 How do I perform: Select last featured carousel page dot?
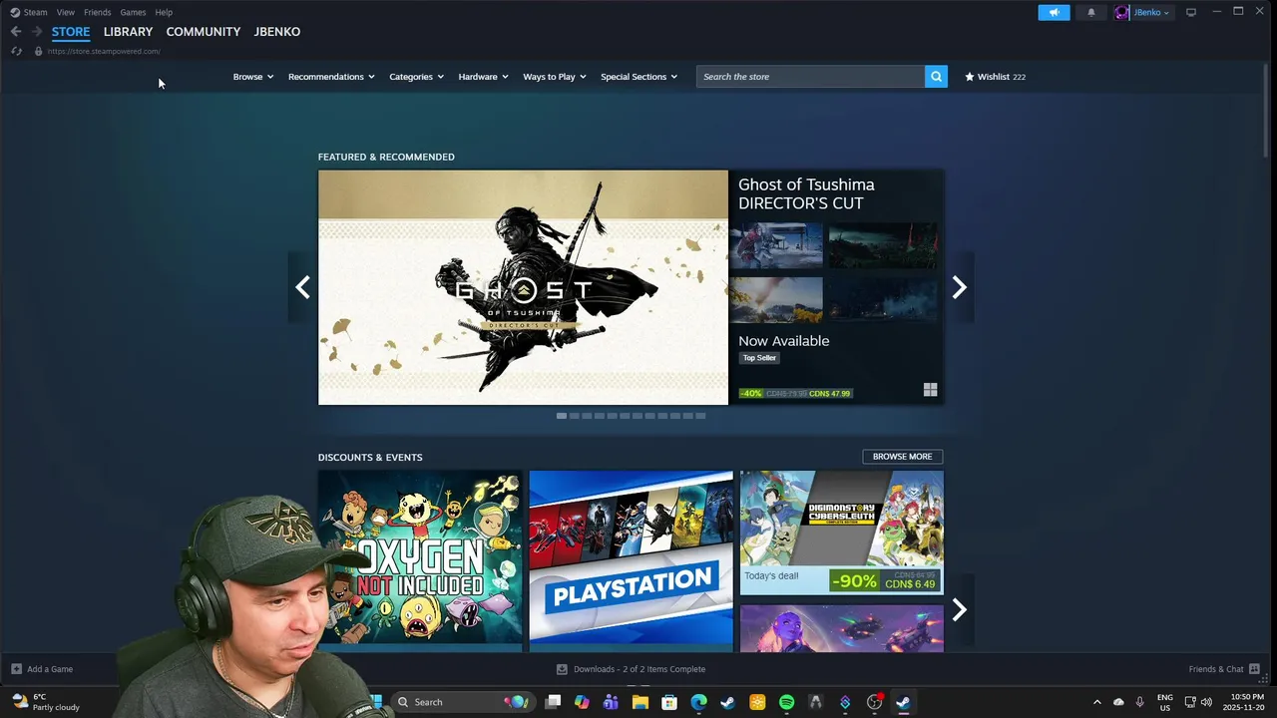[x=700, y=416]
